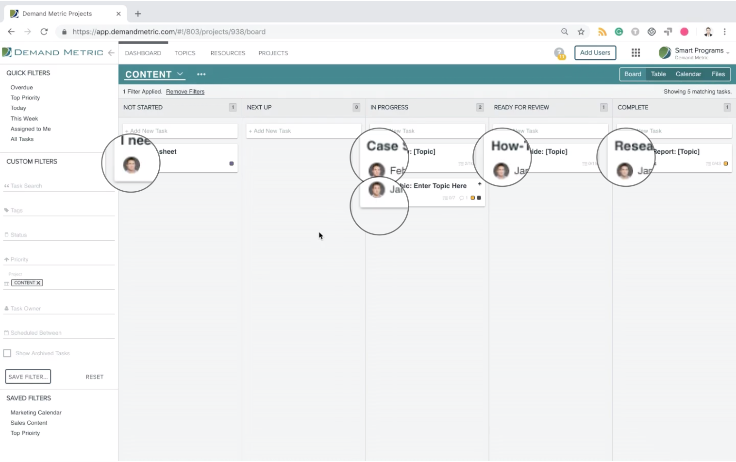Switch to the Files view

coord(718,74)
